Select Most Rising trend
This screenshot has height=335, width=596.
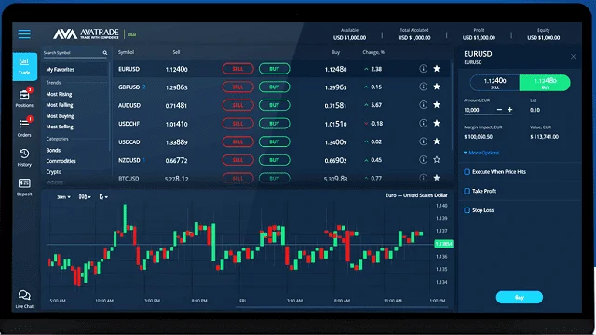point(59,94)
